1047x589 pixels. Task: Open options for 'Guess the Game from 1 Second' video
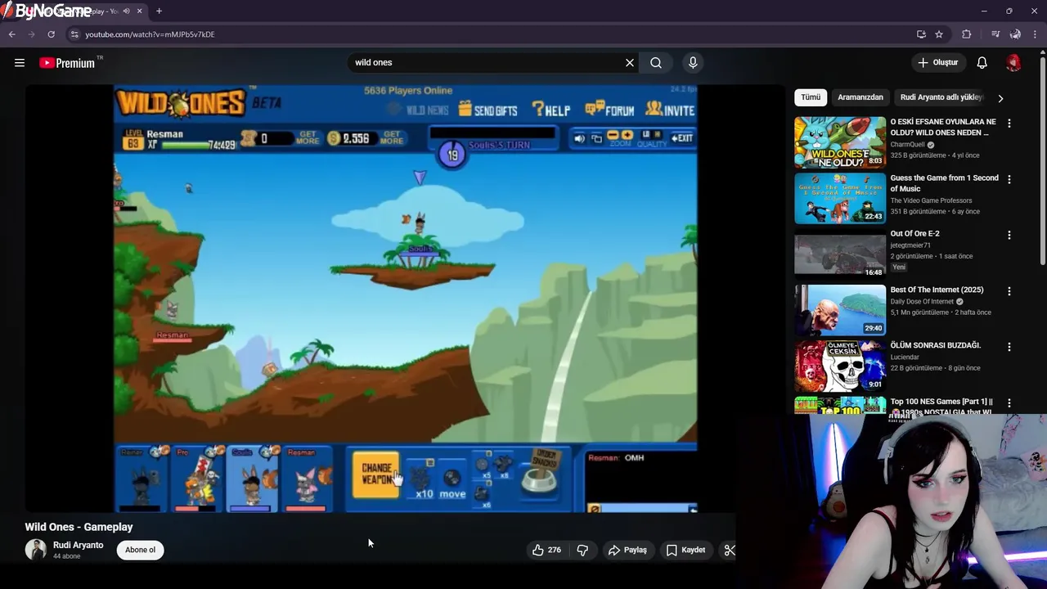point(1009,179)
